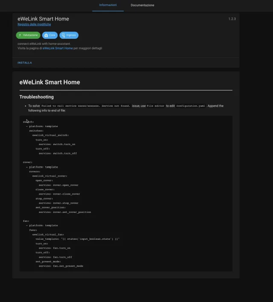Click the 'switch:' line in code block

click(x=28, y=122)
